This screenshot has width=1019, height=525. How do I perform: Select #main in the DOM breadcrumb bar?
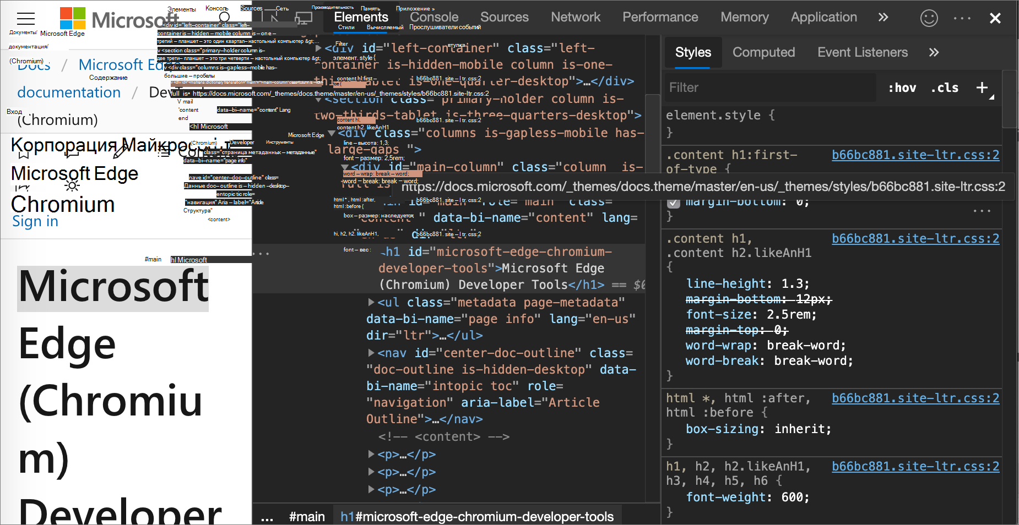point(307,517)
